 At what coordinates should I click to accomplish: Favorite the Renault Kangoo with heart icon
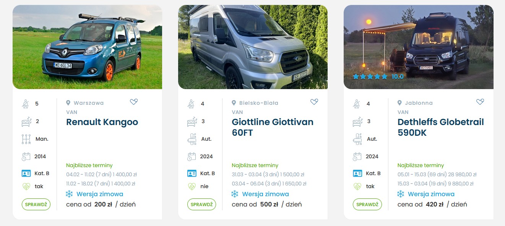click(x=133, y=102)
